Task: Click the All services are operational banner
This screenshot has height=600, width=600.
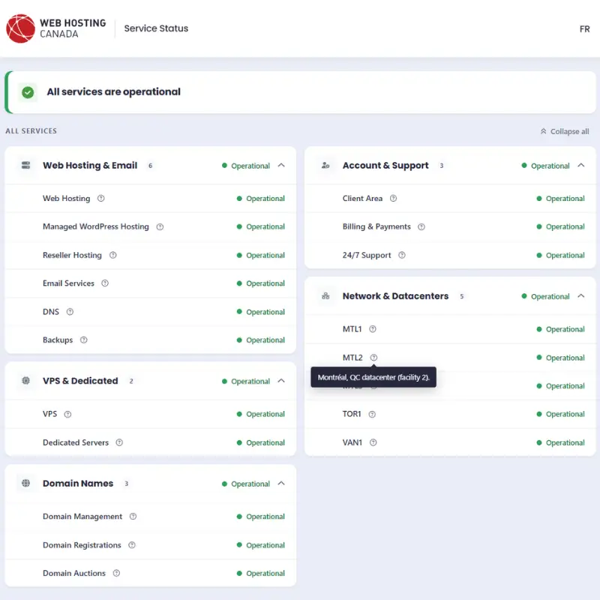Action: [x=301, y=92]
